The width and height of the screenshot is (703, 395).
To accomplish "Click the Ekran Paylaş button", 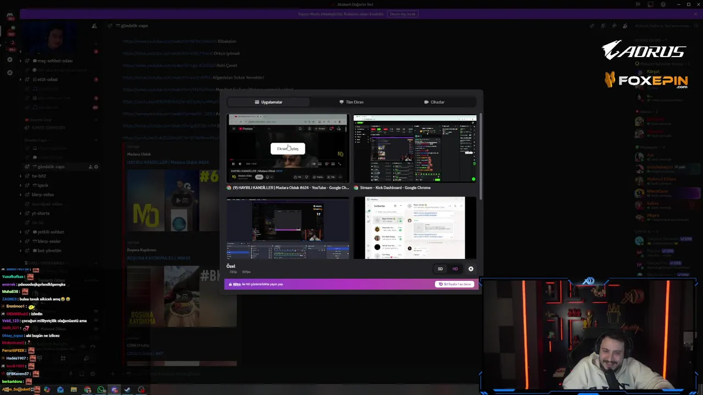I will point(288,149).
